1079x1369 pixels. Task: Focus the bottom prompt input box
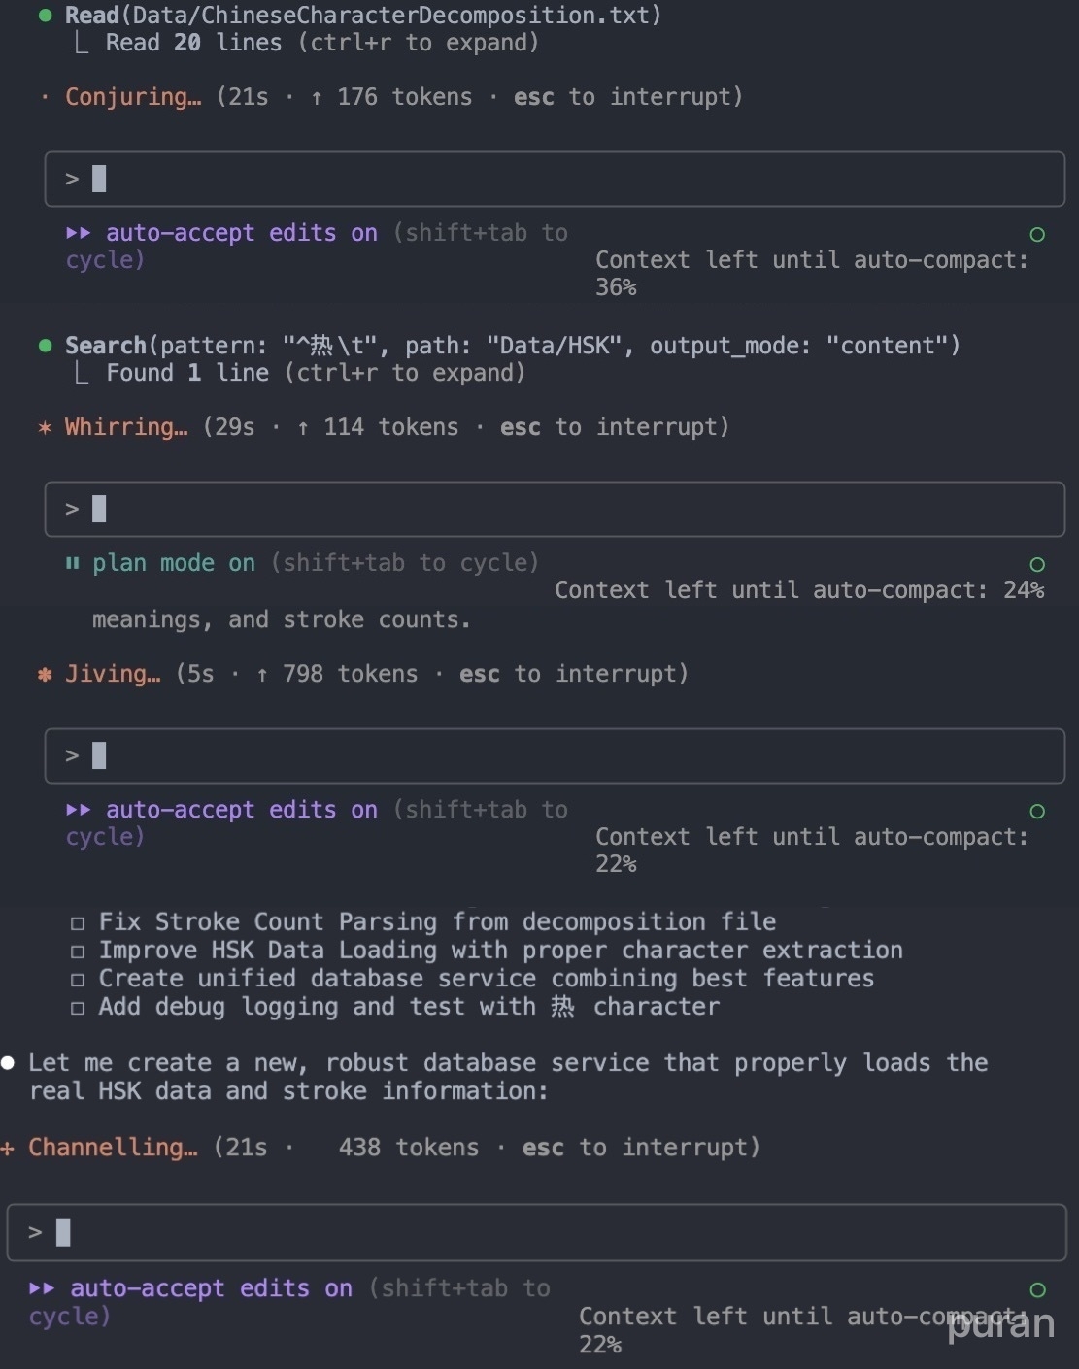point(536,1233)
